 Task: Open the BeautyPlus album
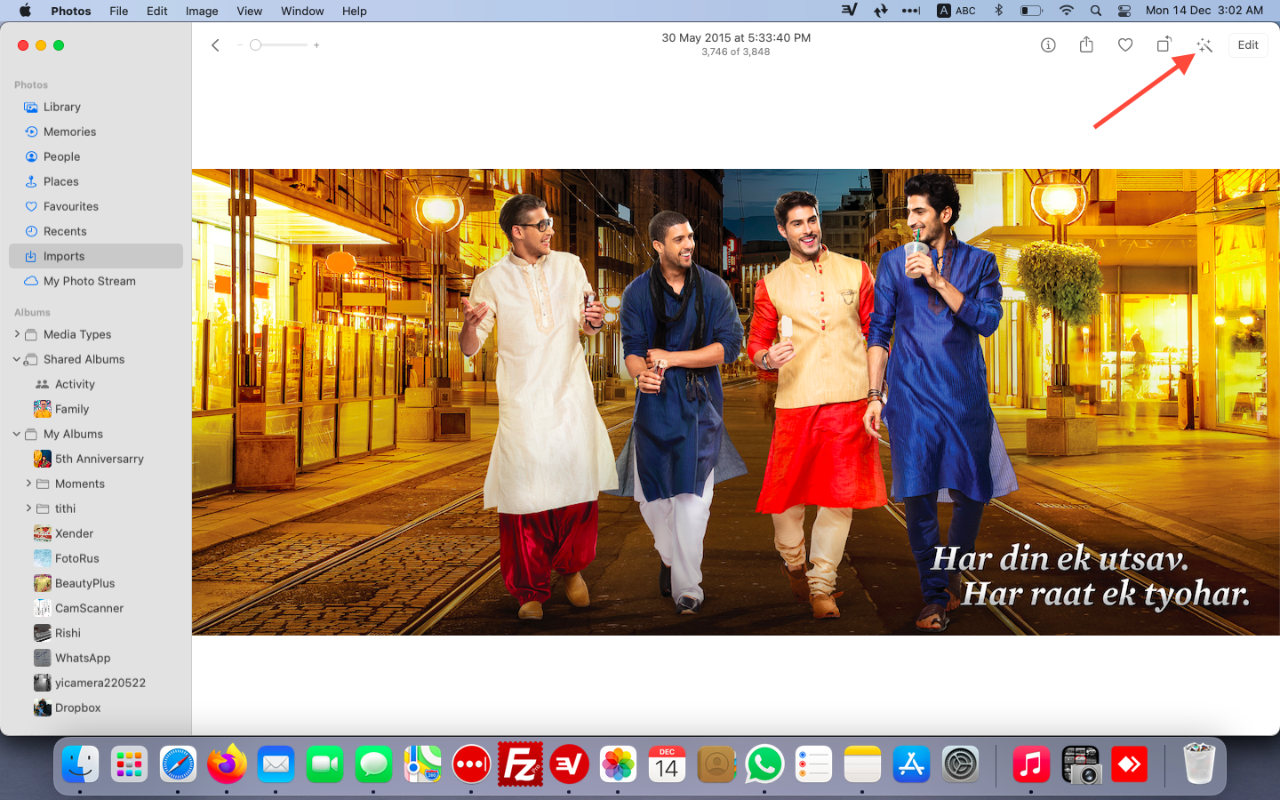96,583
